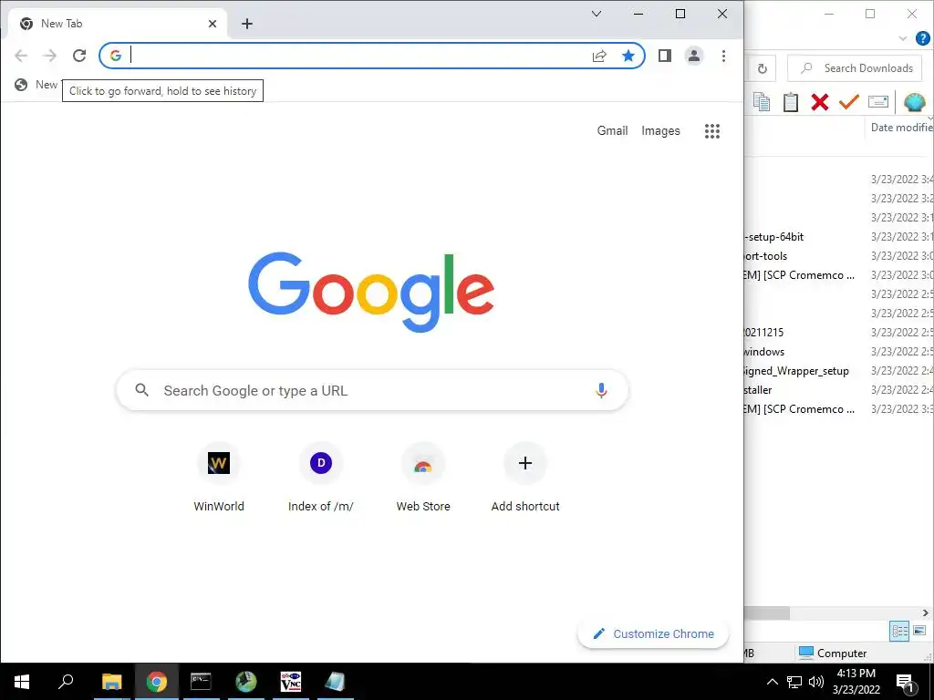Viewport: 934px width, 700px height.
Task: Click Add shortcut plus tile
Action: 525,478
